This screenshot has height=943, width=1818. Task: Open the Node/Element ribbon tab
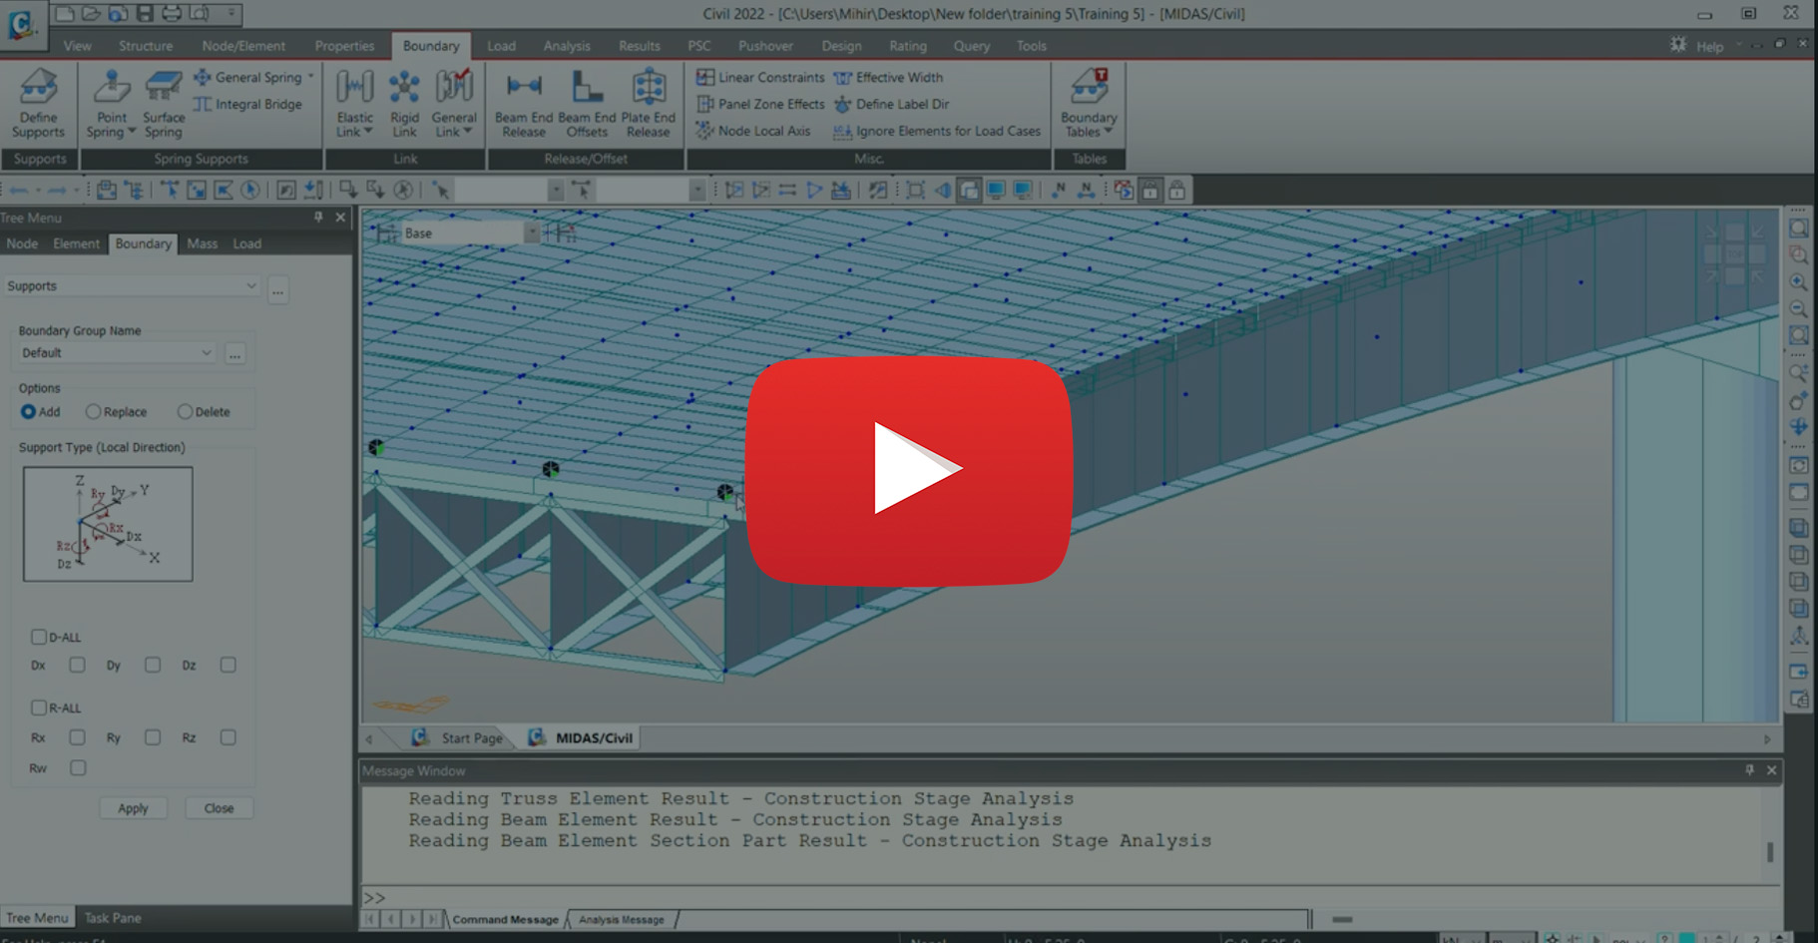tap(243, 46)
